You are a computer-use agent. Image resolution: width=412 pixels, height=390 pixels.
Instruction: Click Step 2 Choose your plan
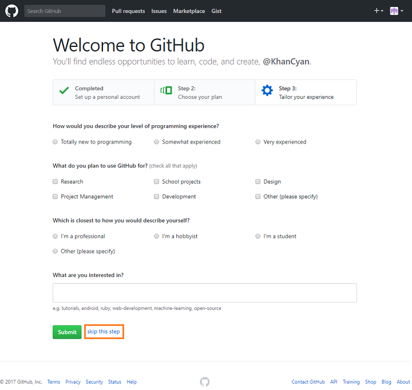pos(205,93)
